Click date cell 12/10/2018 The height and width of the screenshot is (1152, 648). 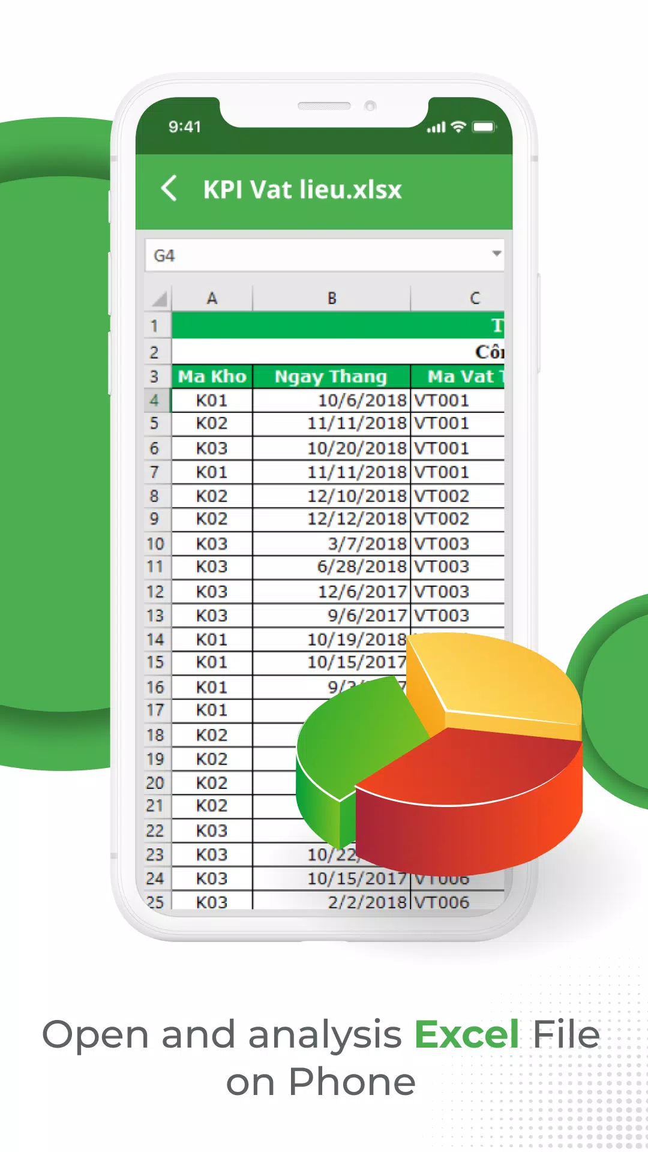tap(331, 496)
